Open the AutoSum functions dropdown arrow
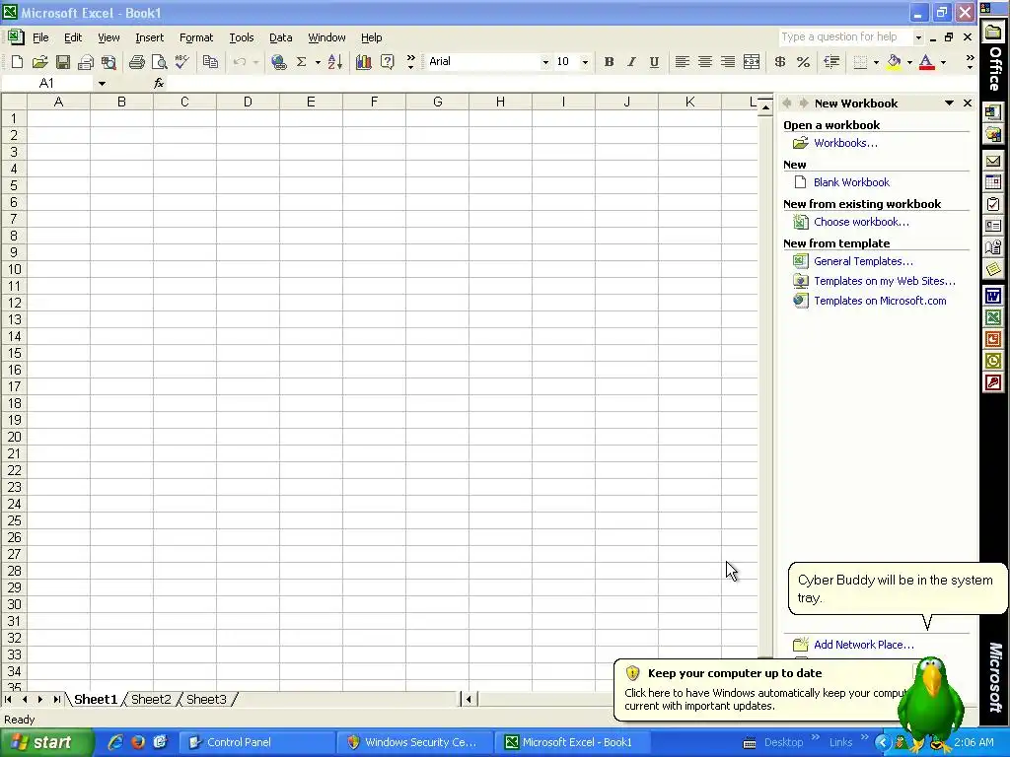Image resolution: width=1010 pixels, height=757 pixels. coord(318,62)
